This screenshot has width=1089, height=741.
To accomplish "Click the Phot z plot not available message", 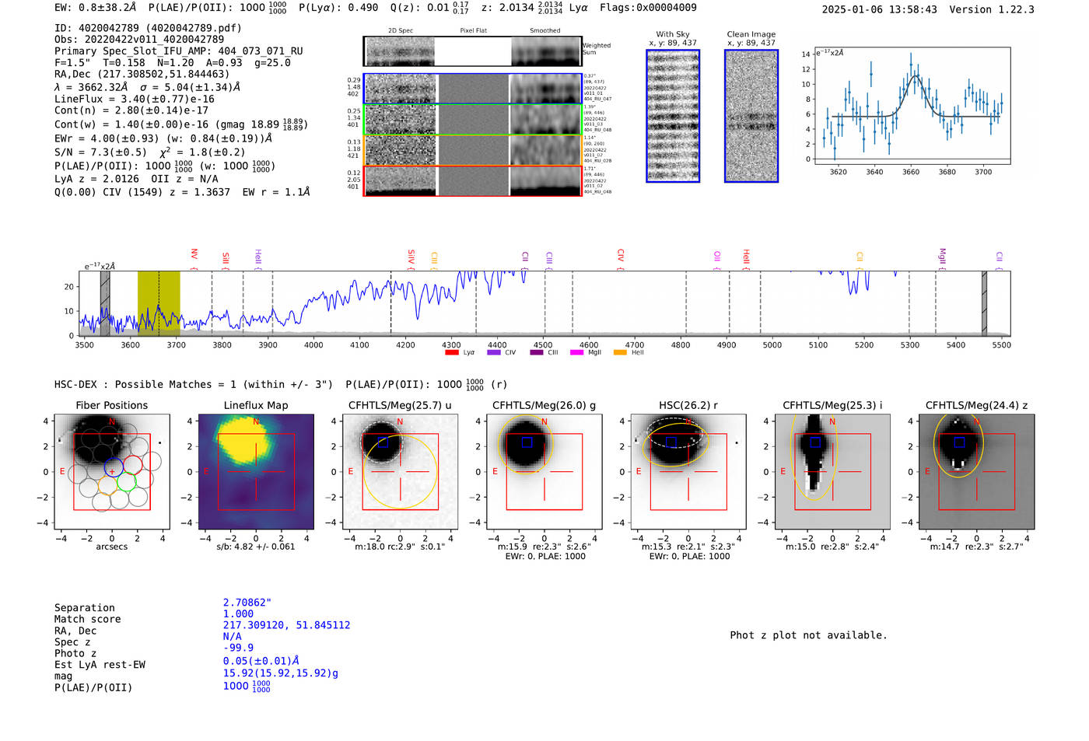I will click(x=808, y=635).
